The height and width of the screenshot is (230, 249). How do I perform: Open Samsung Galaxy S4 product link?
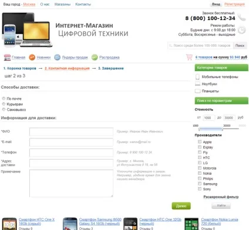pos(100,221)
